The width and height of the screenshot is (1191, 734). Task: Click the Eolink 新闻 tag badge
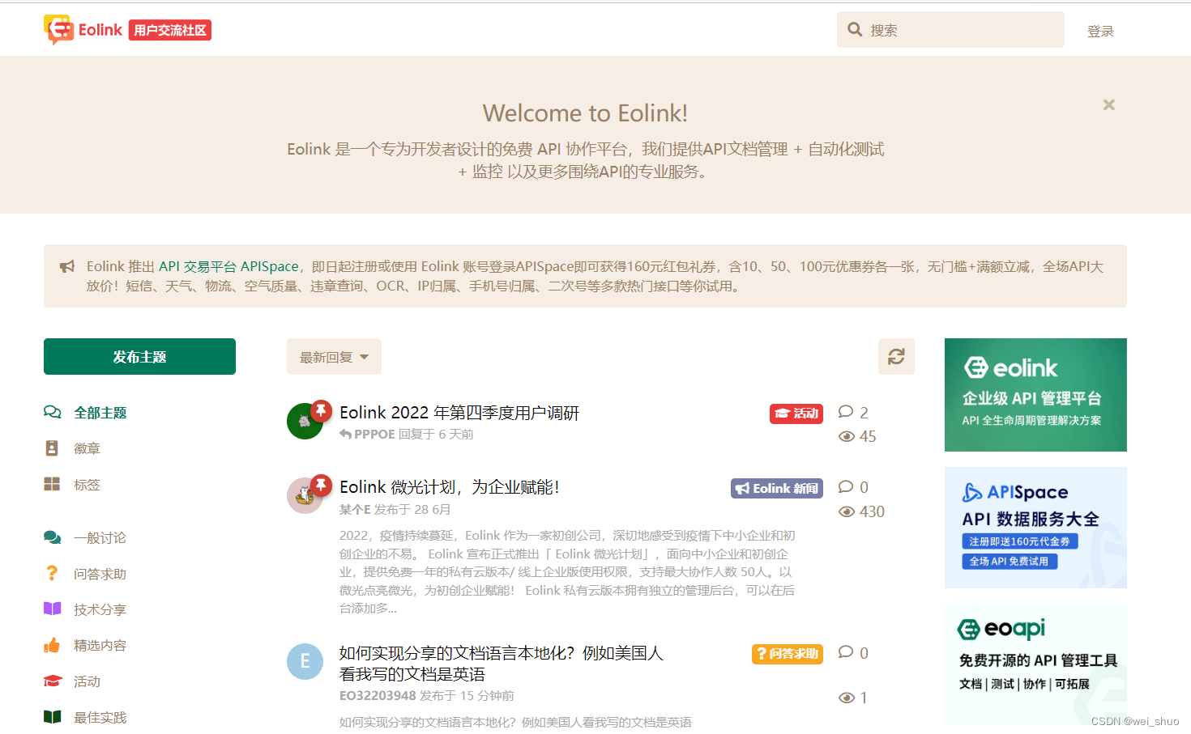777,488
